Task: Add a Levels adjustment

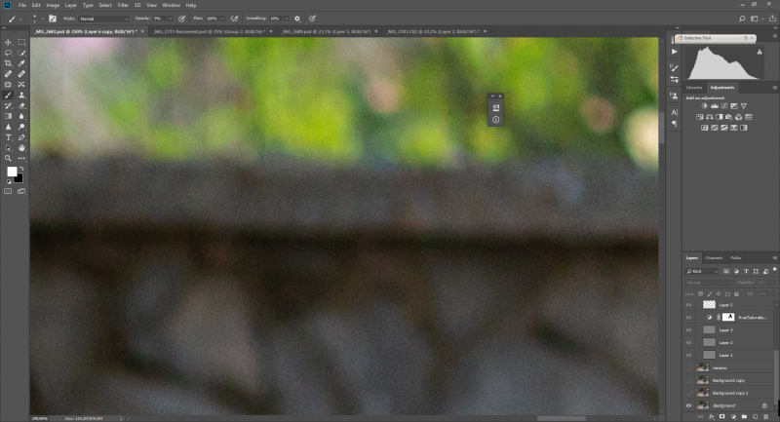Action: click(715, 106)
